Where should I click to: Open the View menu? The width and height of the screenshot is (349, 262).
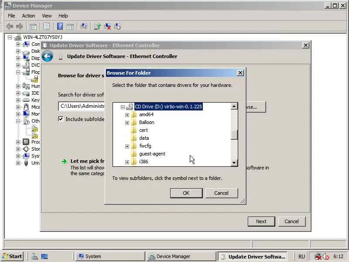pyautogui.click(x=47, y=16)
